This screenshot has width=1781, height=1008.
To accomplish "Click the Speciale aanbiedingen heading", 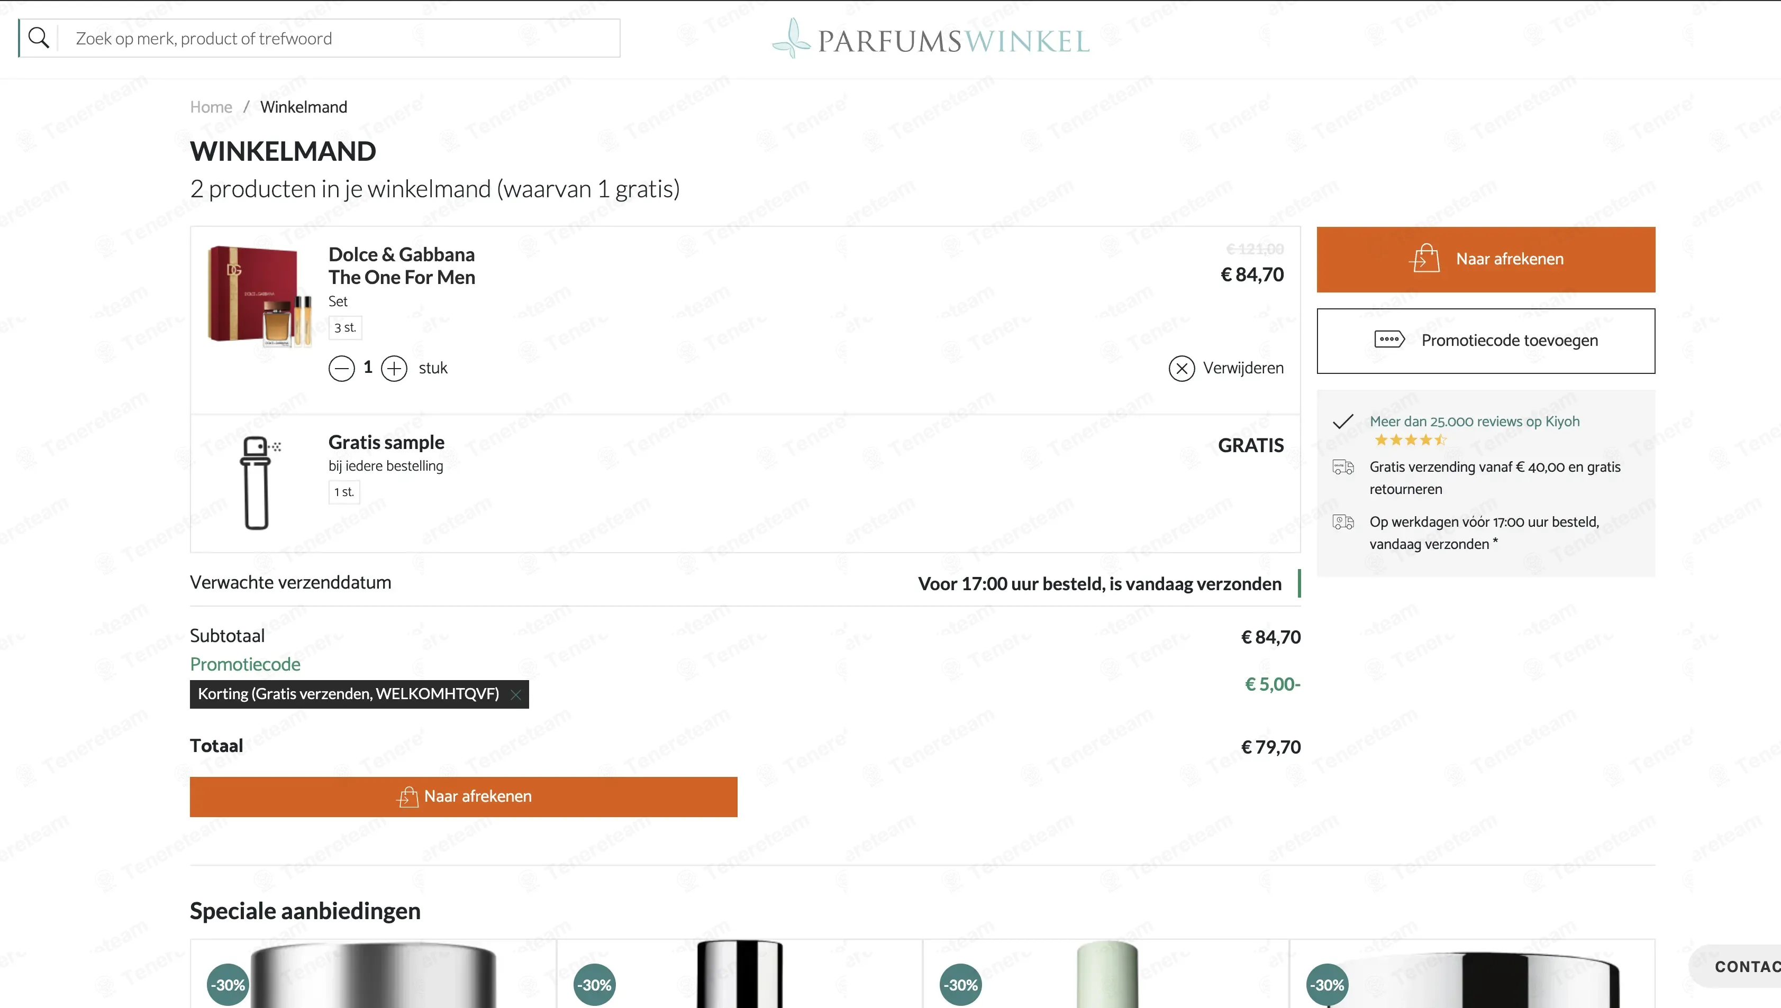I will (x=305, y=911).
